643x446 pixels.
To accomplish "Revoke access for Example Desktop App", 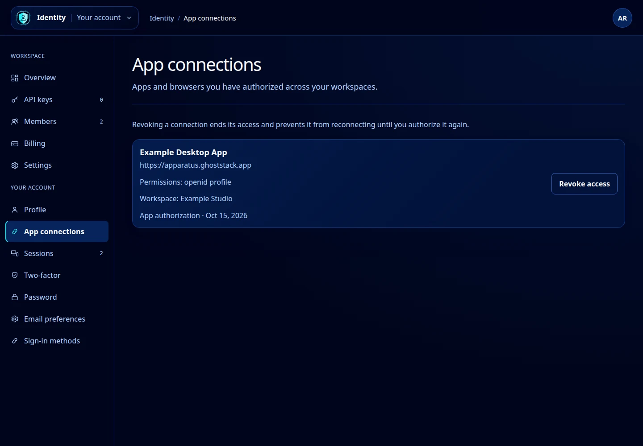I will coord(585,184).
